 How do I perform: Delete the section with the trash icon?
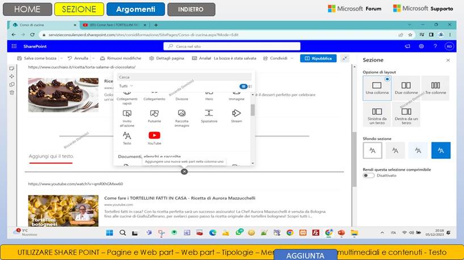[x=12, y=93]
